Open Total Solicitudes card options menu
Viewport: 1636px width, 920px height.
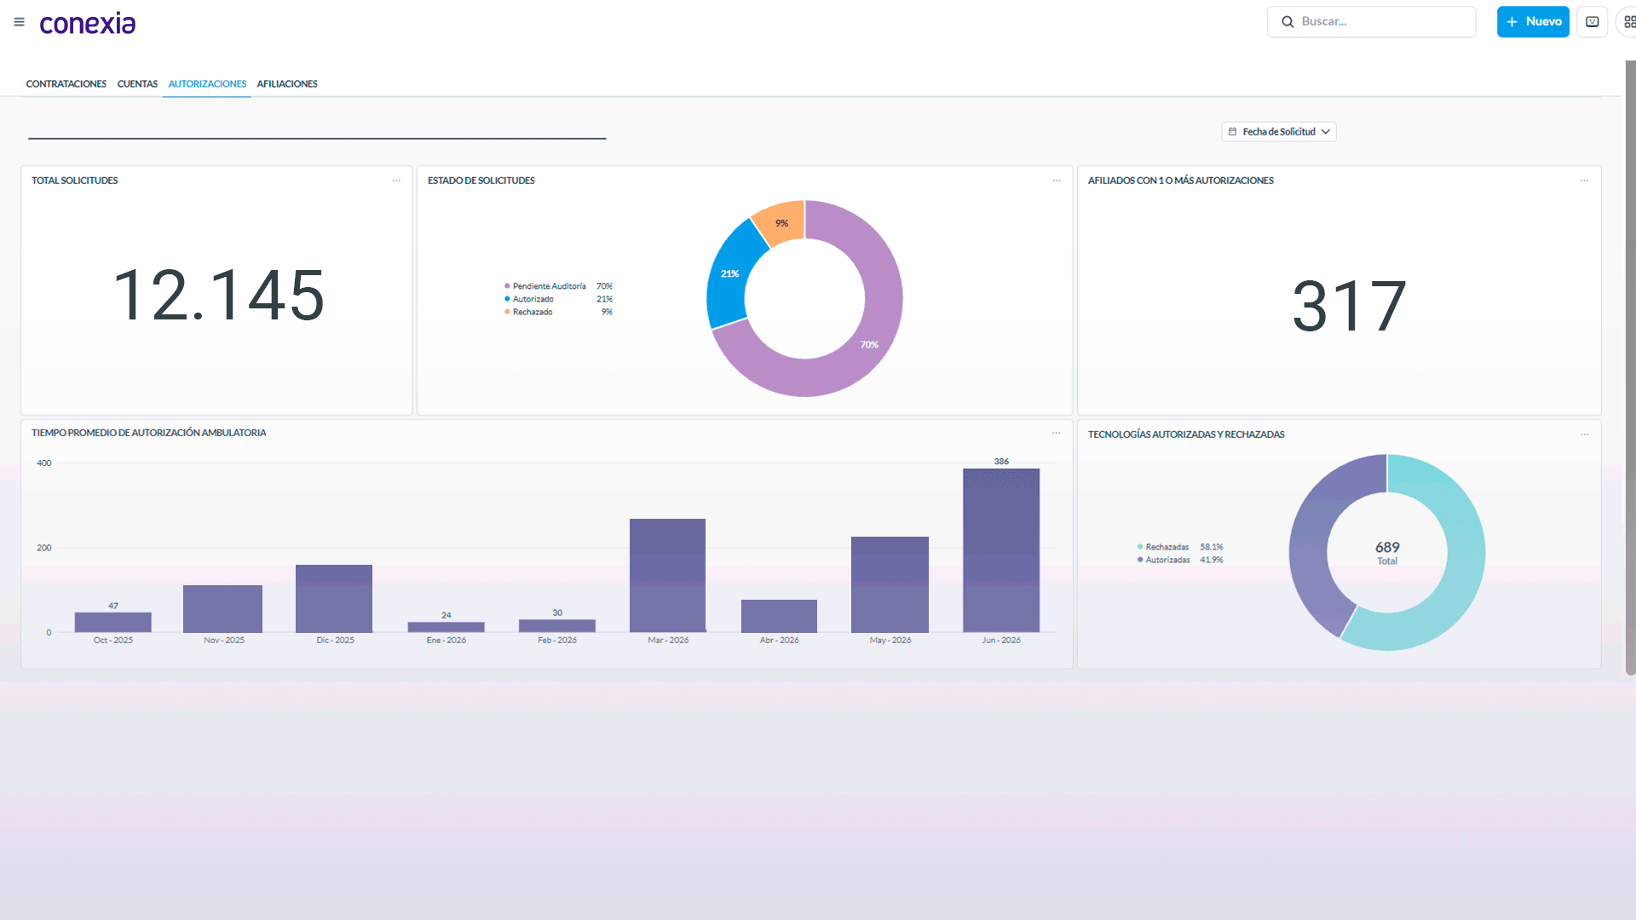point(396,181)
